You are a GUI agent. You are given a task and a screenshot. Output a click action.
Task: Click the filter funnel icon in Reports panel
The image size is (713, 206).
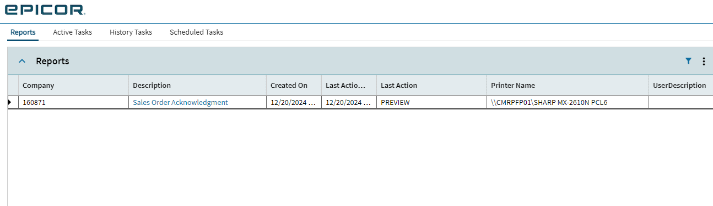(688, 61)
